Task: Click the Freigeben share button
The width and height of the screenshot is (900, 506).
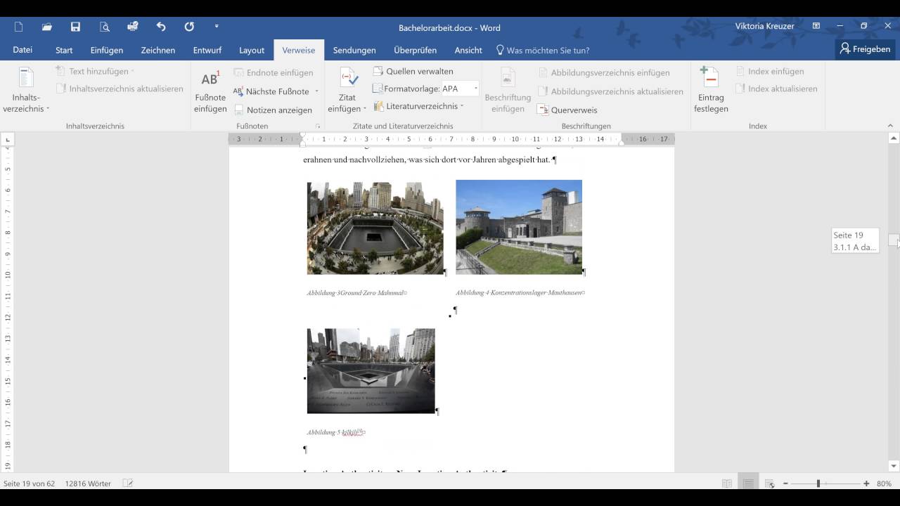Action: (866, 49)
